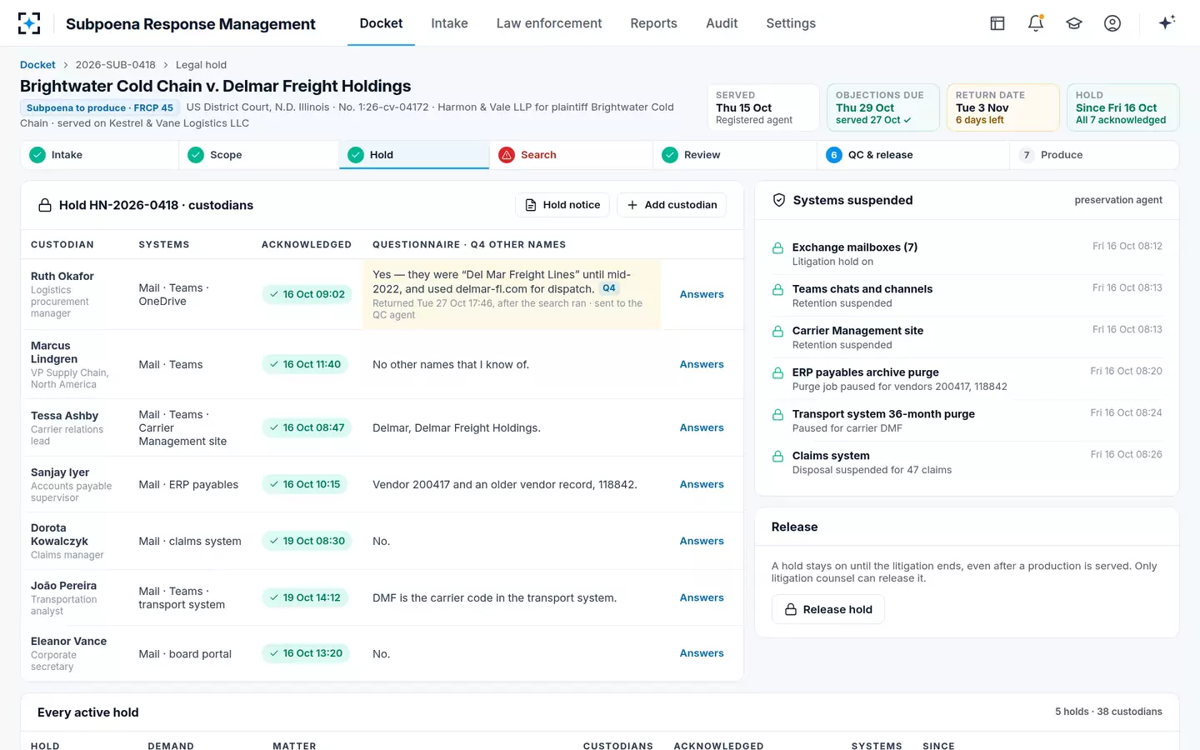Screen dimensions: 1200x750
Task: Click the Return date card
Action: [x=1003, y=107]
